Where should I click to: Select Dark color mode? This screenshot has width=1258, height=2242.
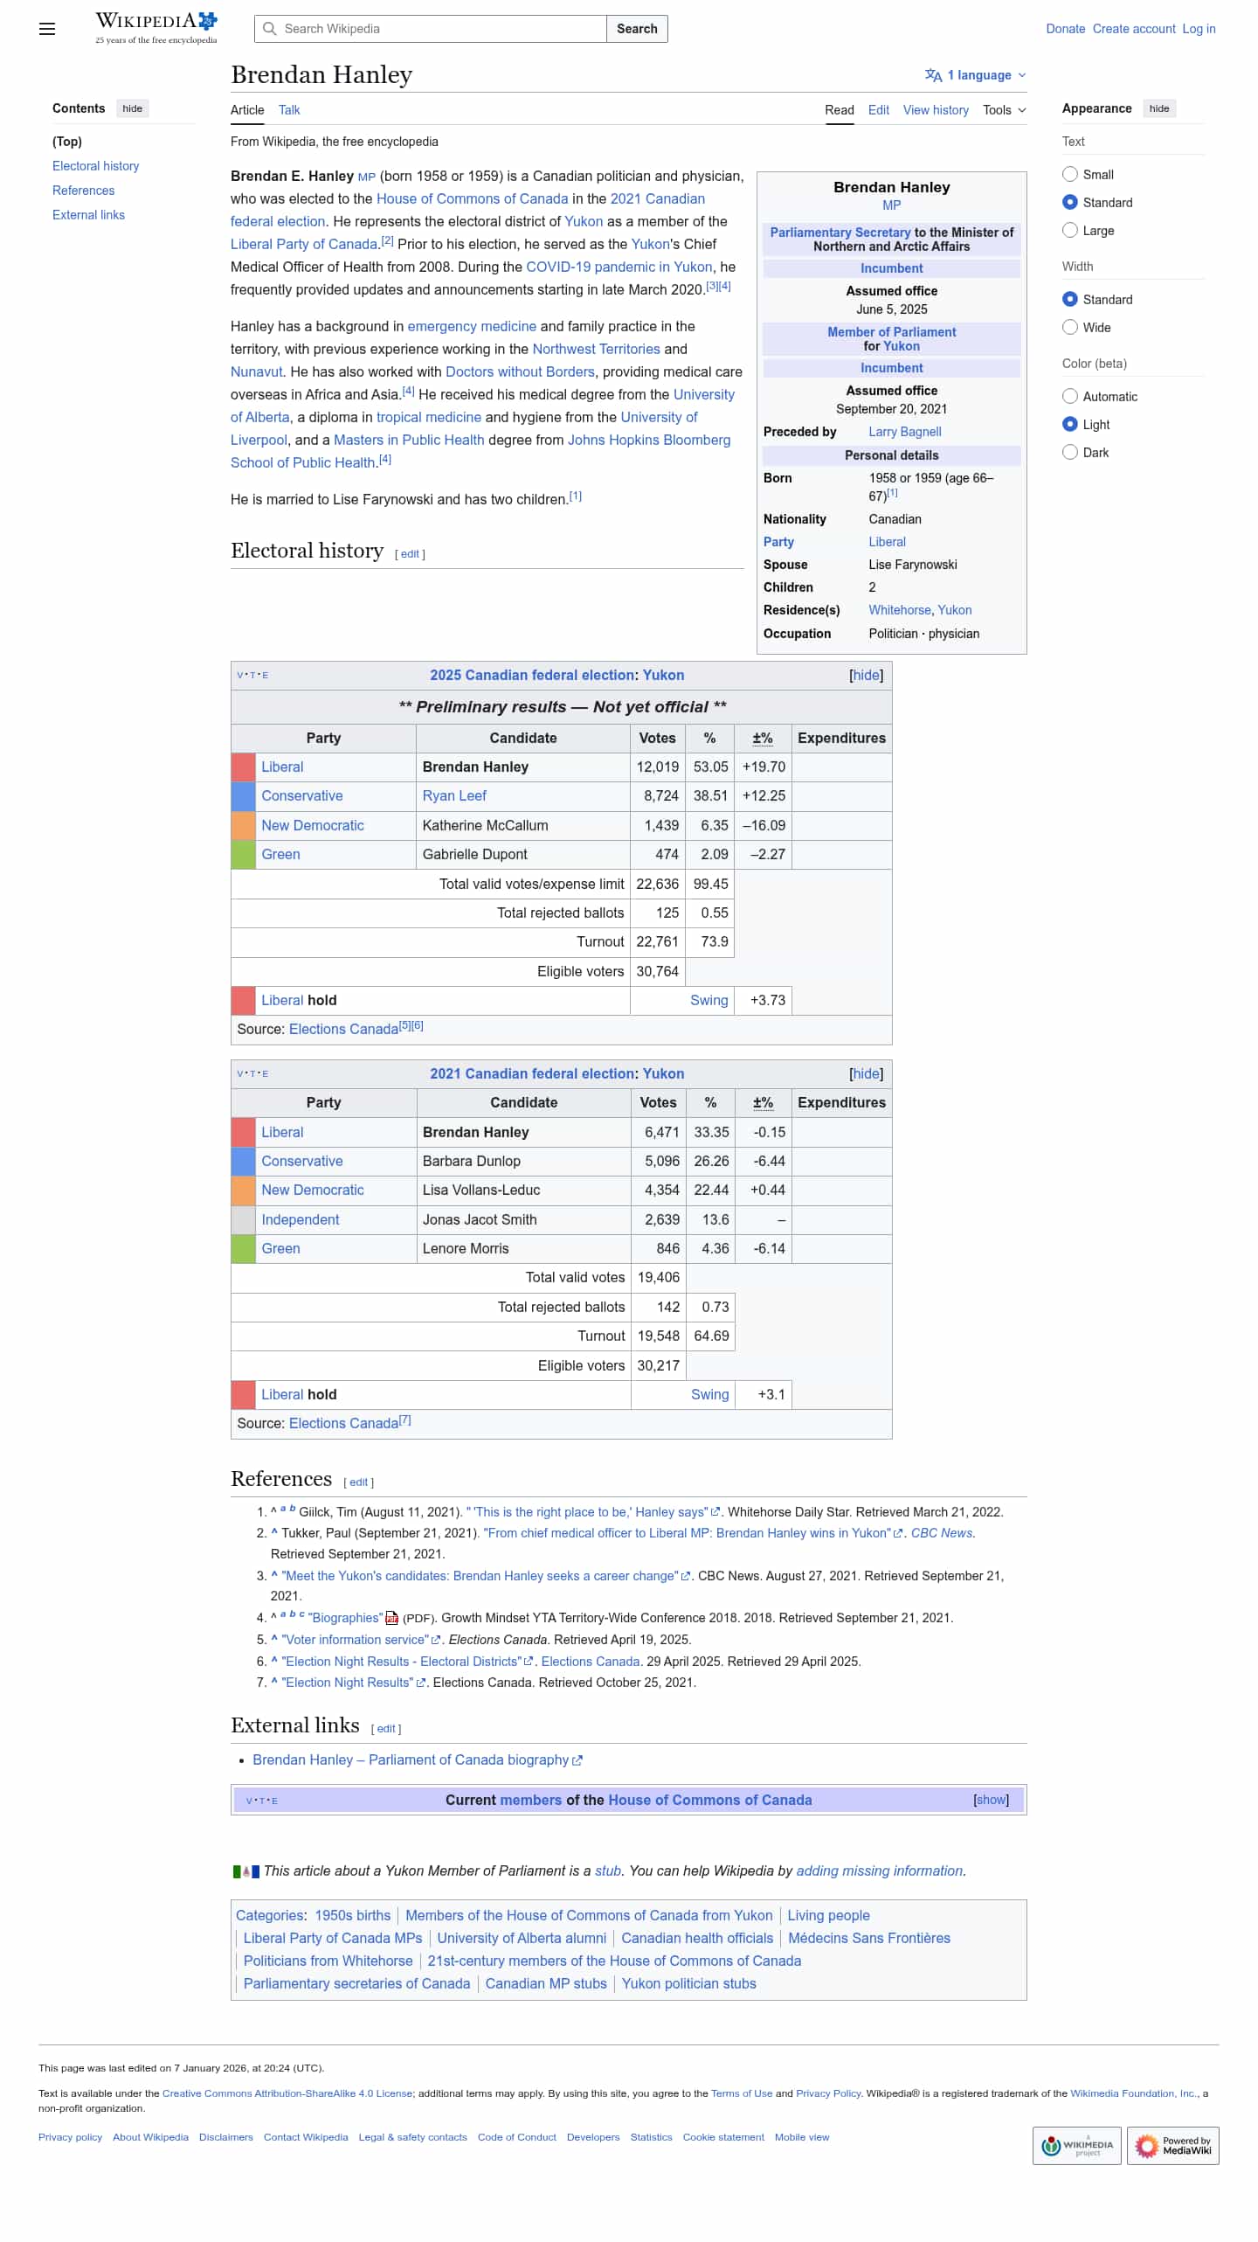tap(1070, 453)
